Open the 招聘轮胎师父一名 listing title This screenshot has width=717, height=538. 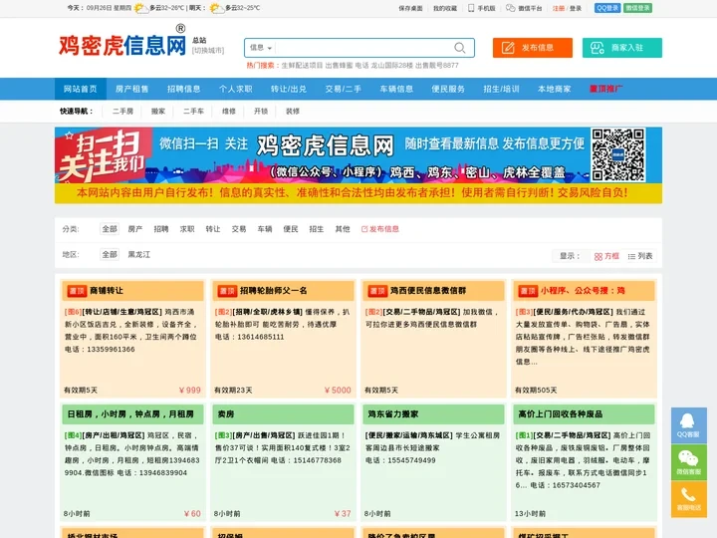click(274, 291)
